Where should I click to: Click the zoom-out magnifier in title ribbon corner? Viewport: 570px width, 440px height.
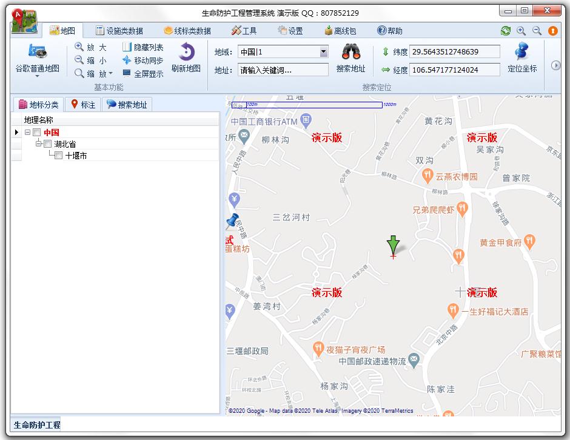[x=537, y=31]
